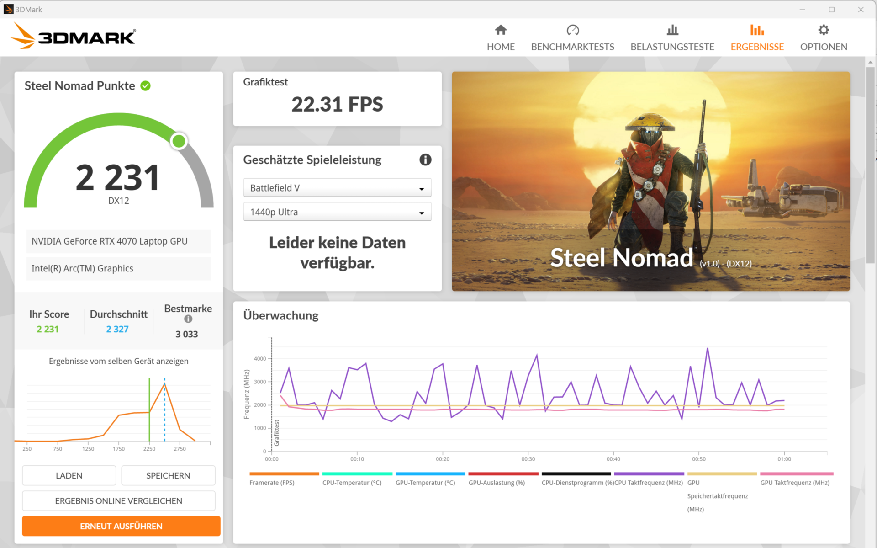
Task: Open the BENCHMARKTESTS tab label
Action: pyautogui.click(x=572, y=47)
